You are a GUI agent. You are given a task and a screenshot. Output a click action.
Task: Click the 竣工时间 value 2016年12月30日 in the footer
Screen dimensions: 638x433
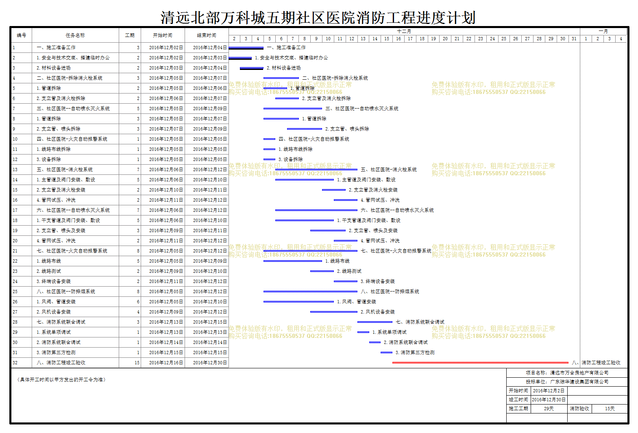click(x=549, y=400)
